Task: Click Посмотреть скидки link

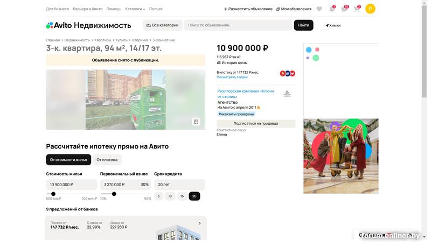Action: click(x=232, y=77)
